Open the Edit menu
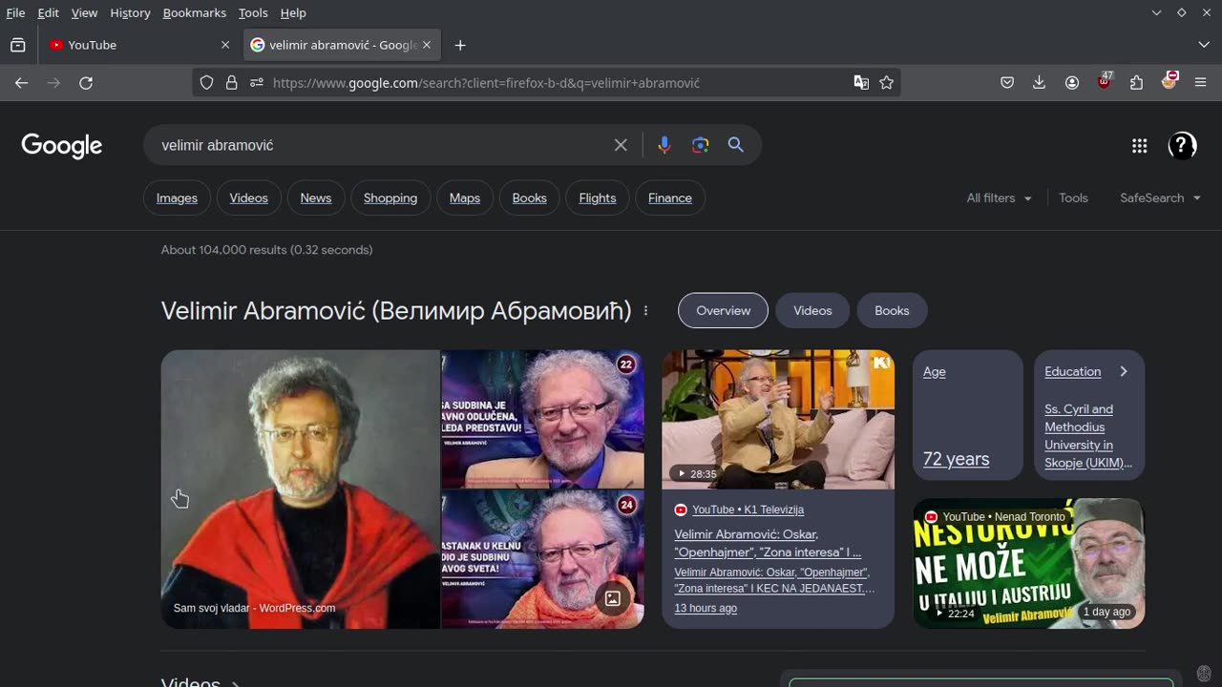 tap(48, 12)
